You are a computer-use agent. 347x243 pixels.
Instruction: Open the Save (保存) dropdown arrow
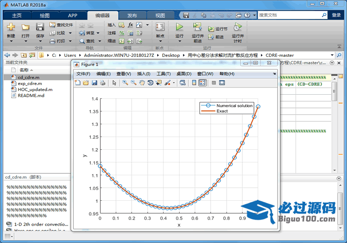pos(40,41)
